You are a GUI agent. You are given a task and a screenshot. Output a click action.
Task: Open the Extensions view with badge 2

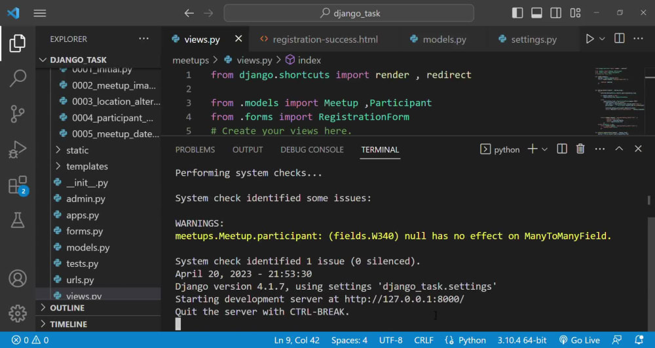pos(18,185)
